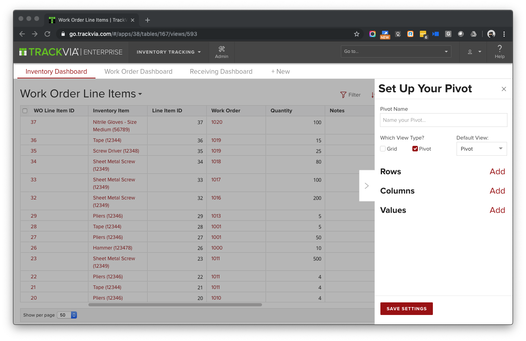Screen dimensions: 526x341
Task: Open the Admin tools icon
Action: pos(221,49)
